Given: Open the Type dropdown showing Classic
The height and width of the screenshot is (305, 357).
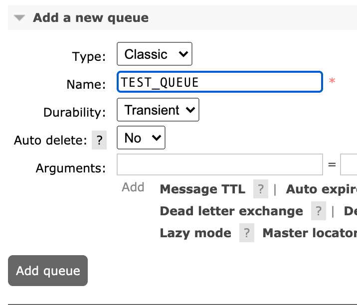Looking at the screenshot, I should [x=154, y=54].
